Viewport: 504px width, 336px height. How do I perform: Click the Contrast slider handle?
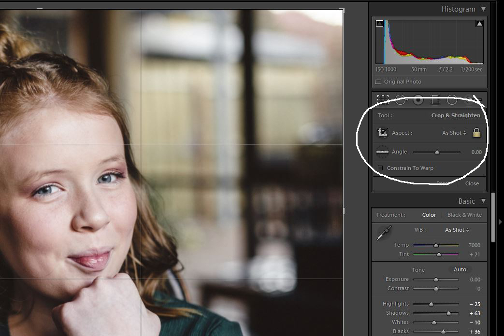pos(436,289)
